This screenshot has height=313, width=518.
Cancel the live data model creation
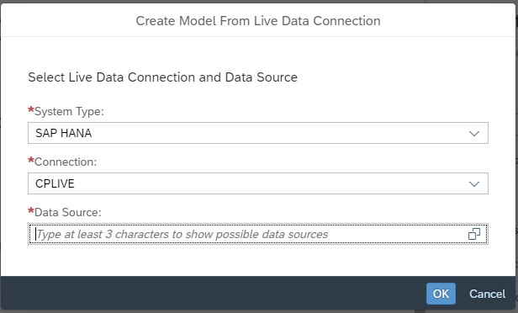487,294
